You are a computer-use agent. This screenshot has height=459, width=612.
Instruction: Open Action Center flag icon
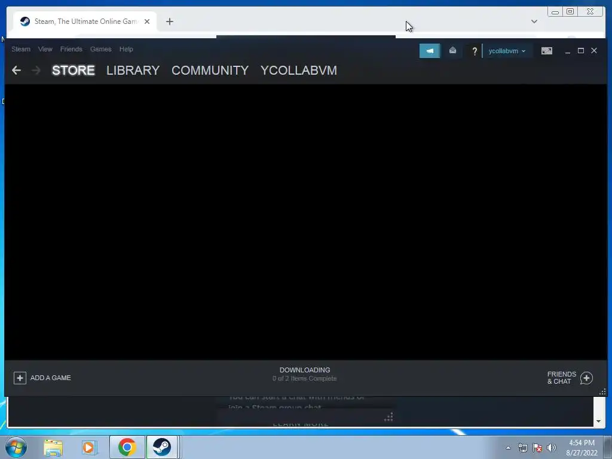[x=537, y=448]
